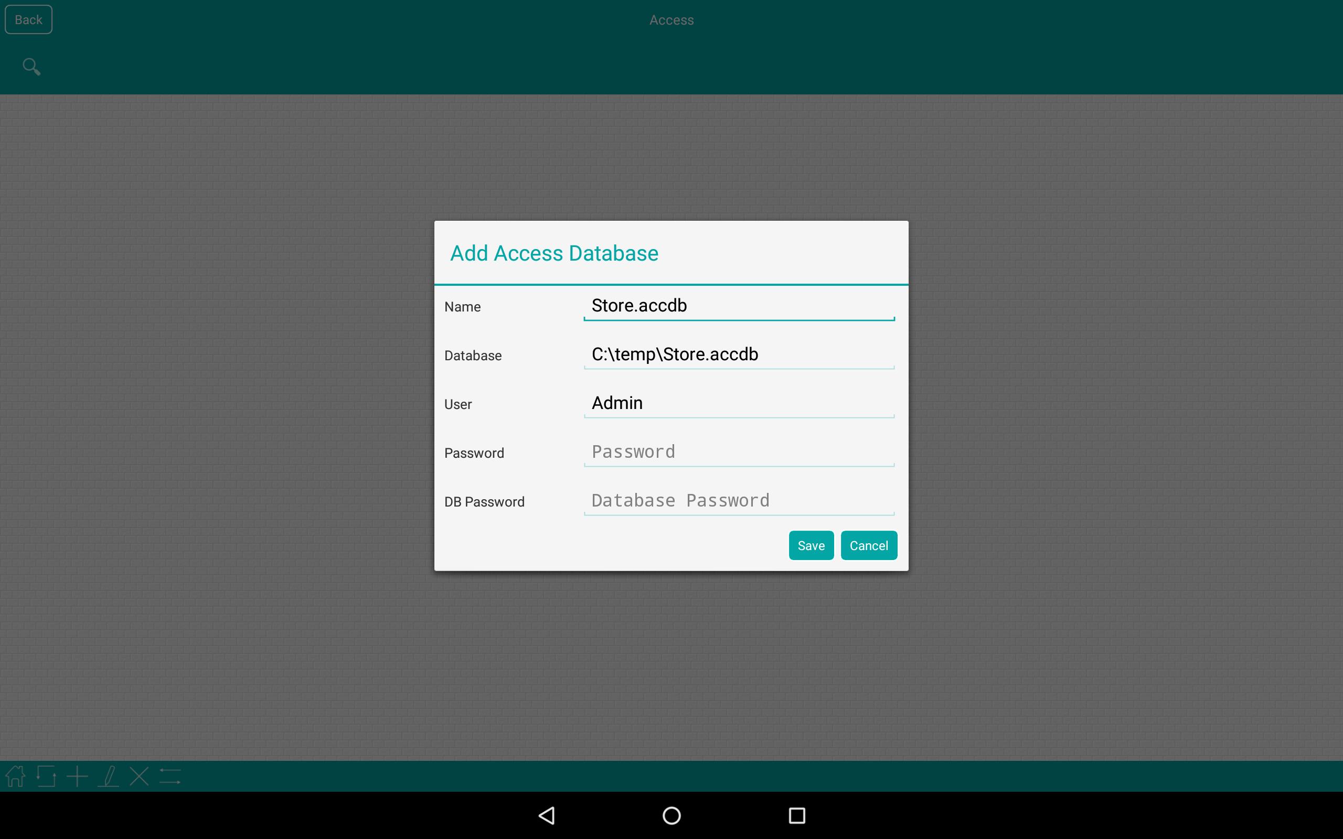Screen dimensions: 1343x839
Task: Save the Access database entry
Action: [811, 545]
